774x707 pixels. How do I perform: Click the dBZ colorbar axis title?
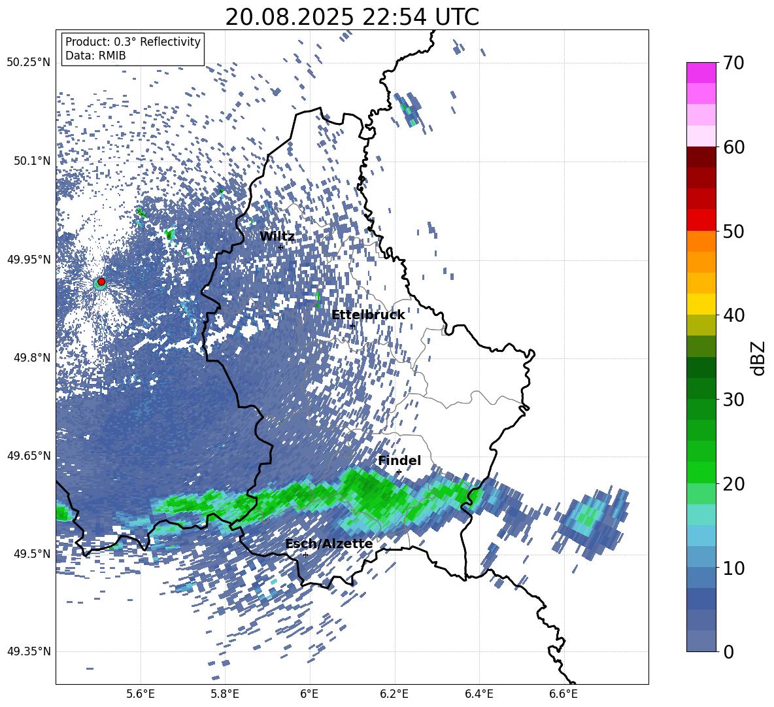pos(759,358)
